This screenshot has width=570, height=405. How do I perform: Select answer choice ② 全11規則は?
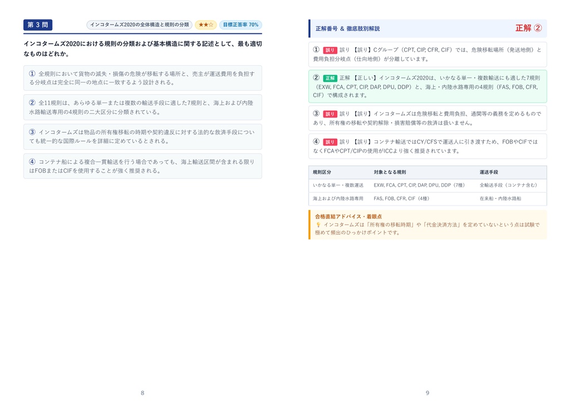(x=142, y=108)
